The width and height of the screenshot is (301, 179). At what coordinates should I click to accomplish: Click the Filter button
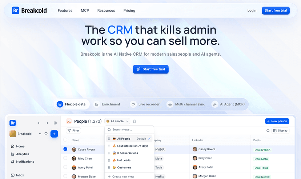pos(73,131)
